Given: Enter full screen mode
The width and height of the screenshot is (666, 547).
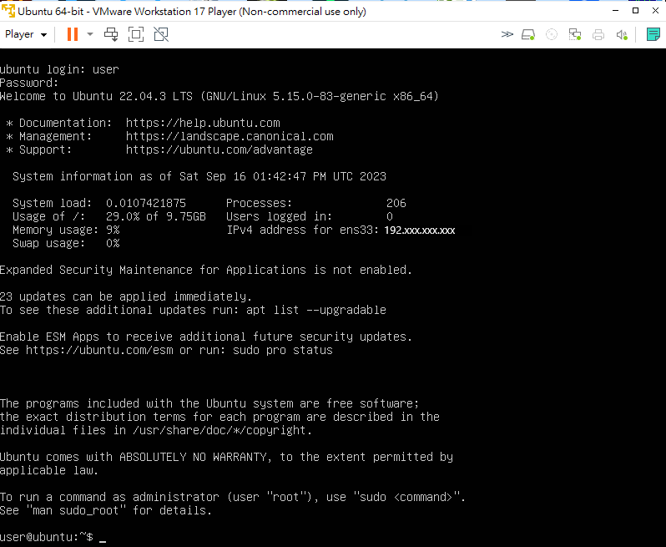Looking at the screenshot, I should 136,34.
